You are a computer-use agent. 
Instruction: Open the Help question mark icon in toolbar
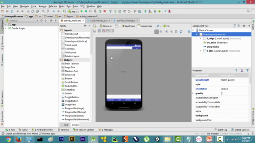[165, 11]
